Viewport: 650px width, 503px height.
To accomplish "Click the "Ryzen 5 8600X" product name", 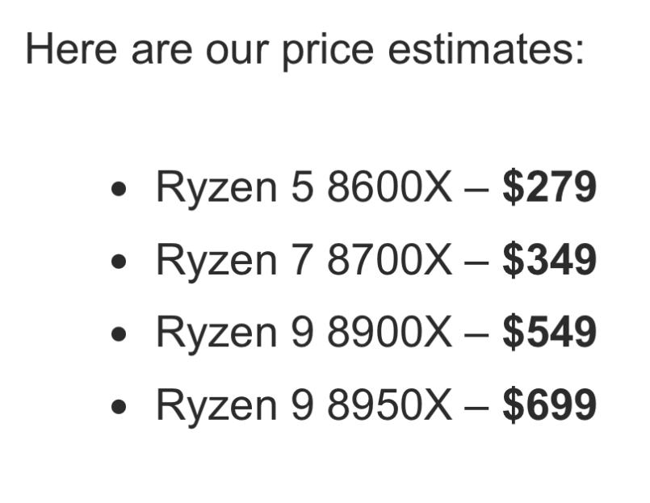I will (x=304, y=187).
